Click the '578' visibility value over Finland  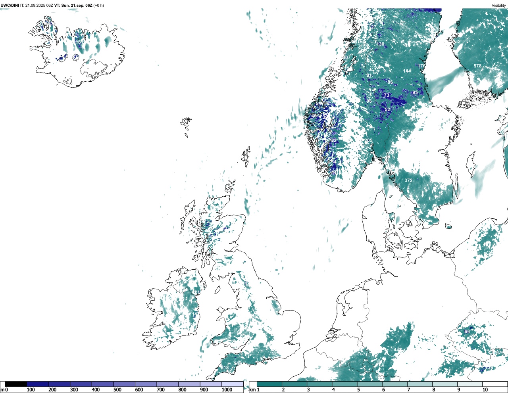click(477, 66)
